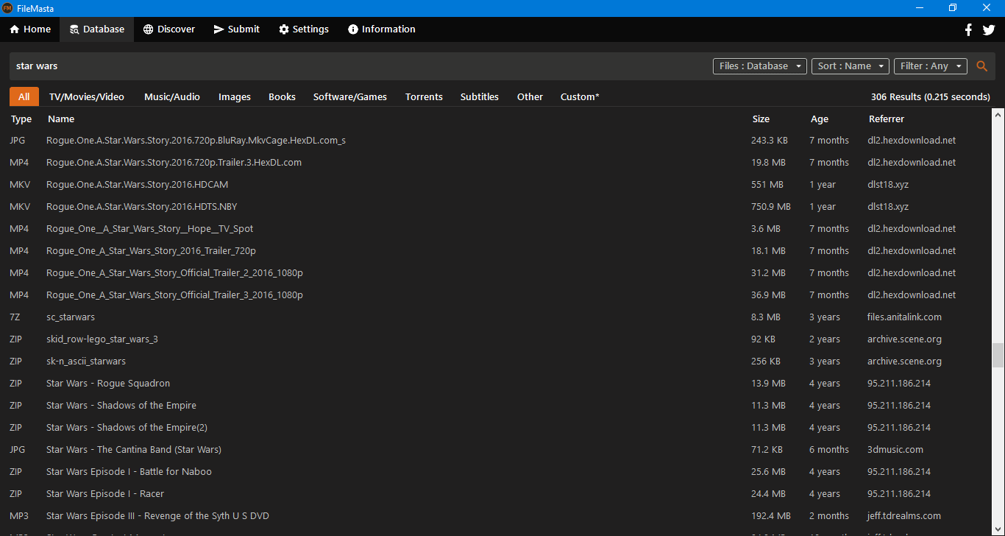
Task: Filter results by Torrents
Action: click(424, 97)
